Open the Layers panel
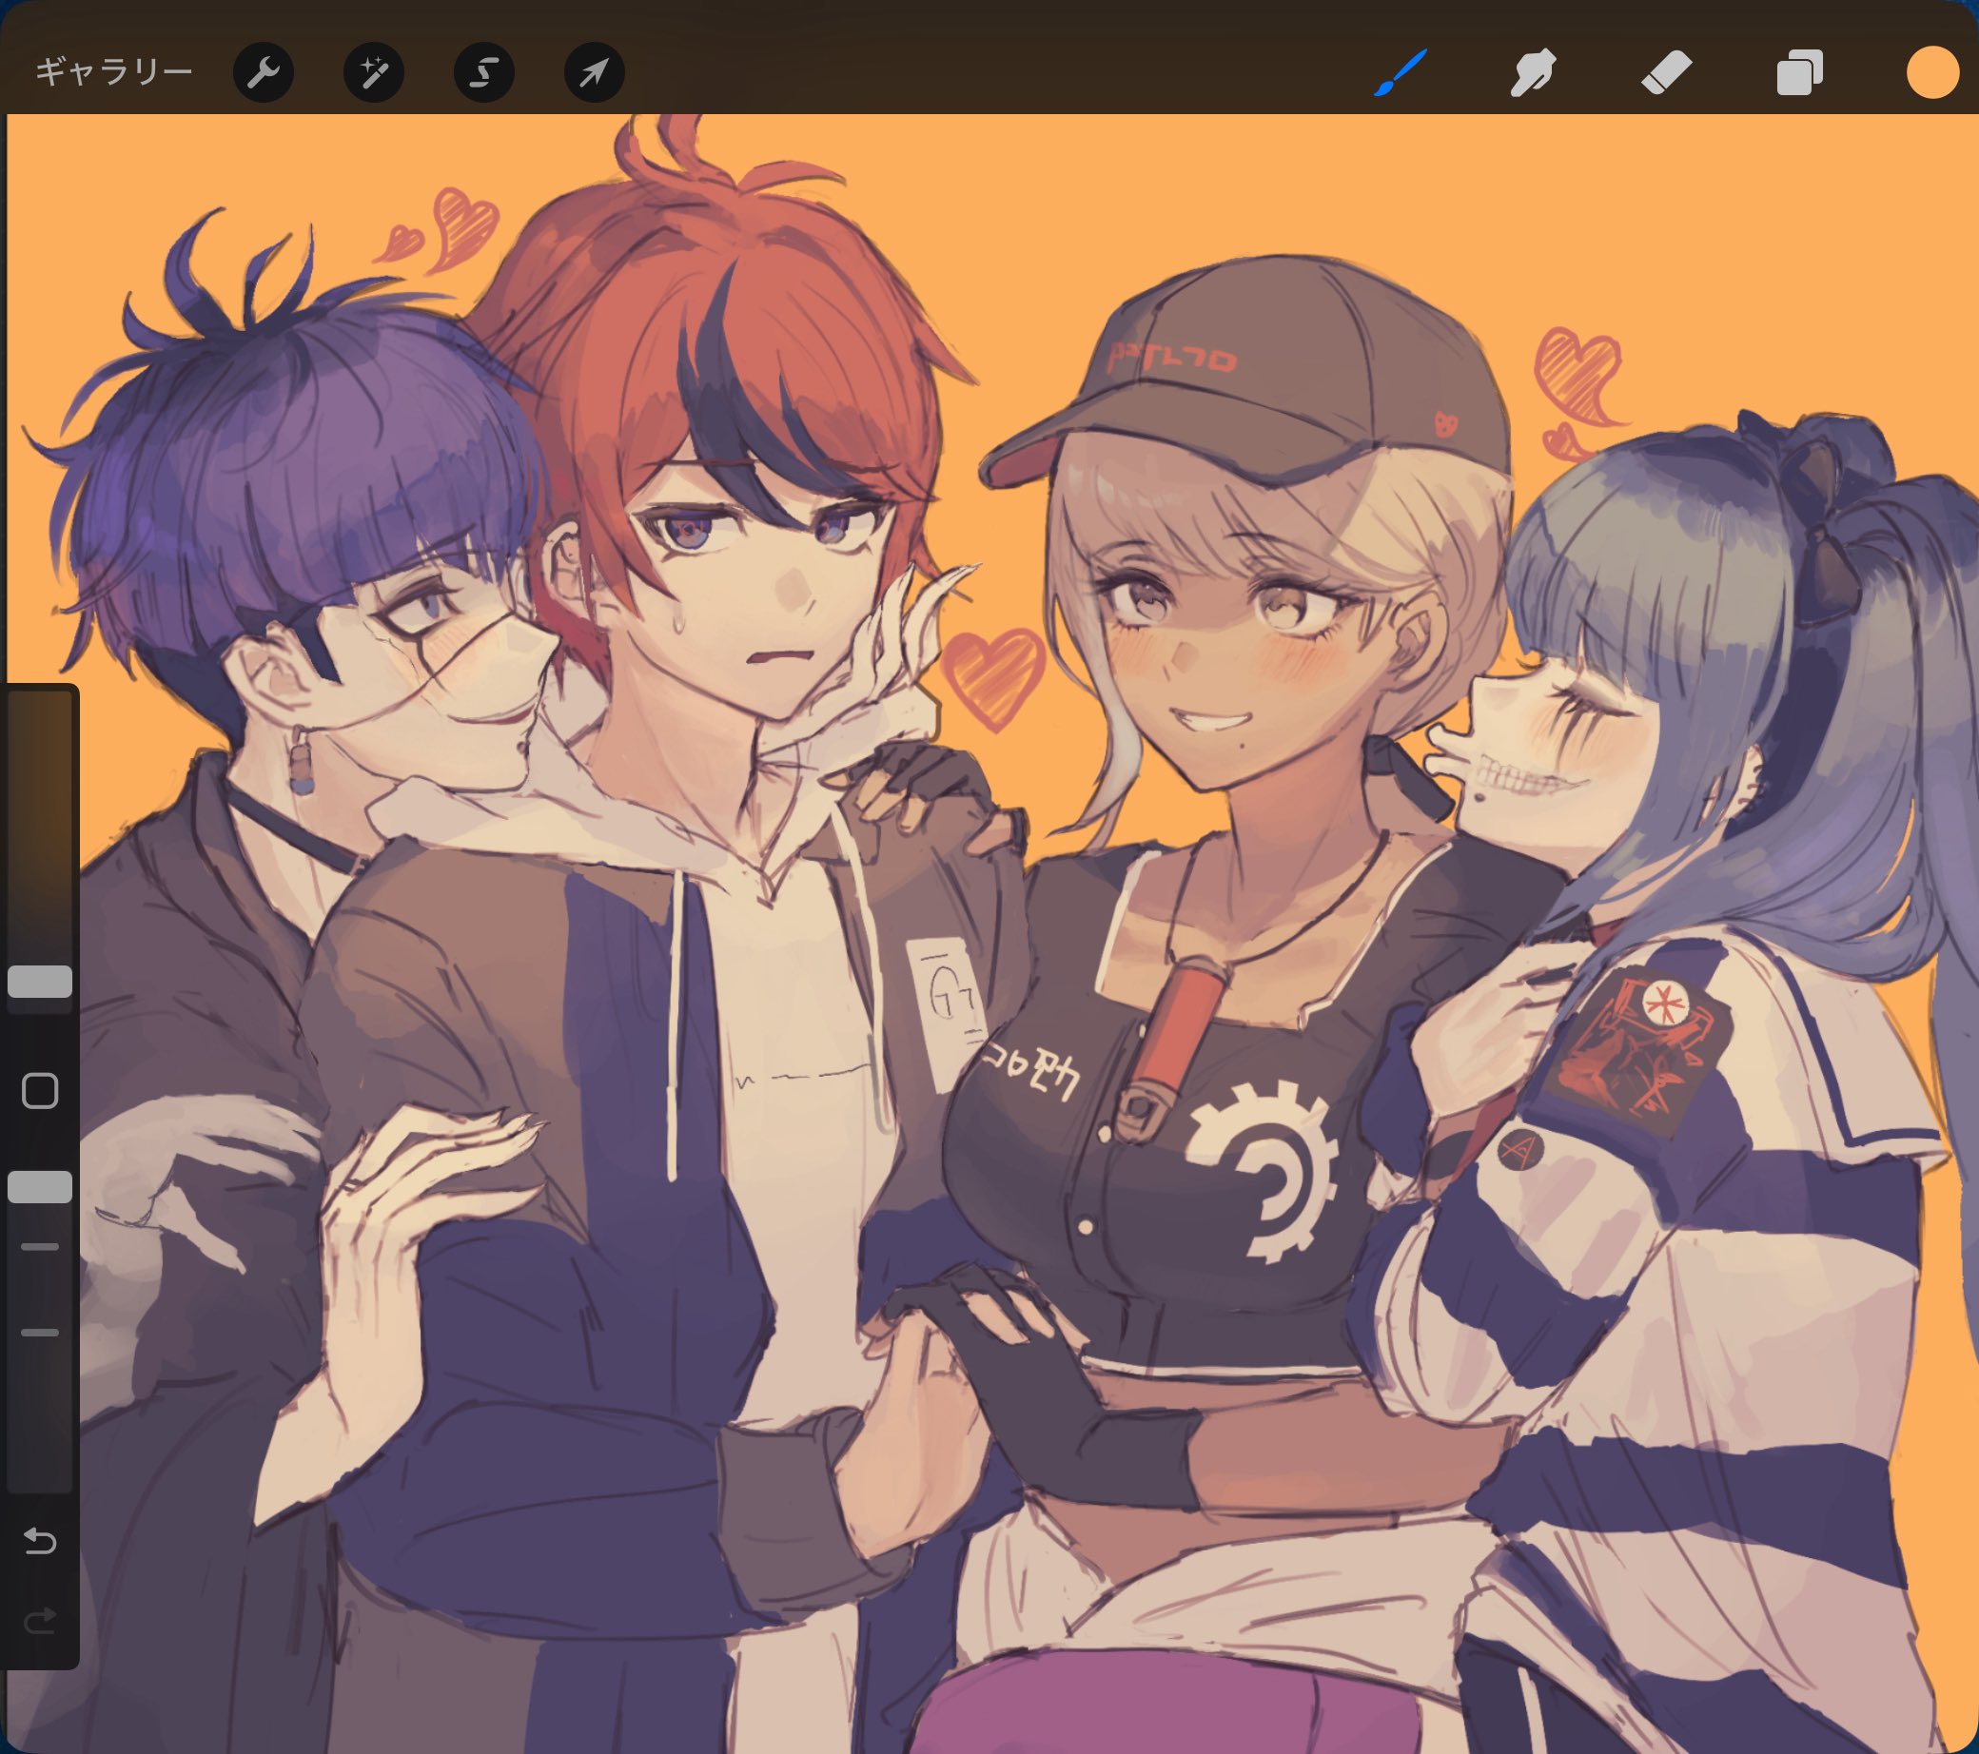Image resolution: width=1979 pixels, height=1754 pixels. click(x=1800, y=72)
